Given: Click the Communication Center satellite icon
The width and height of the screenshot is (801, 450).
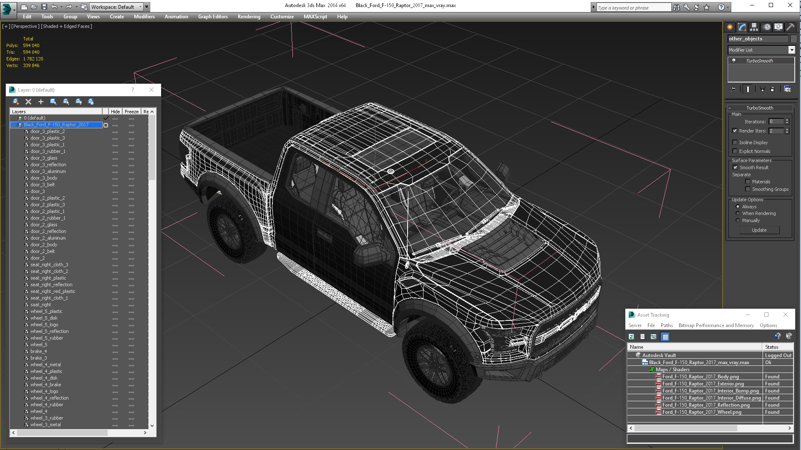Looking at the screenshot, I should pyautogui.click(x=696, y=7).
